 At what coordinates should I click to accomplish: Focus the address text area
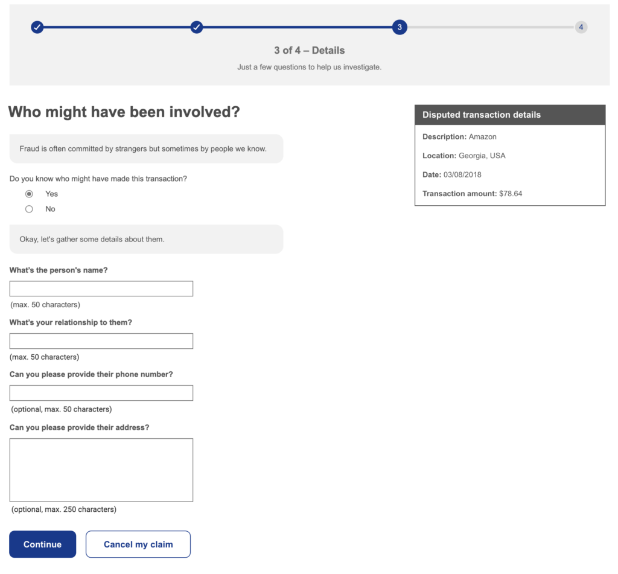point(101,470)
